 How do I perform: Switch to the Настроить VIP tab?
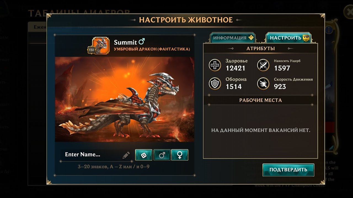click(288, 38)
